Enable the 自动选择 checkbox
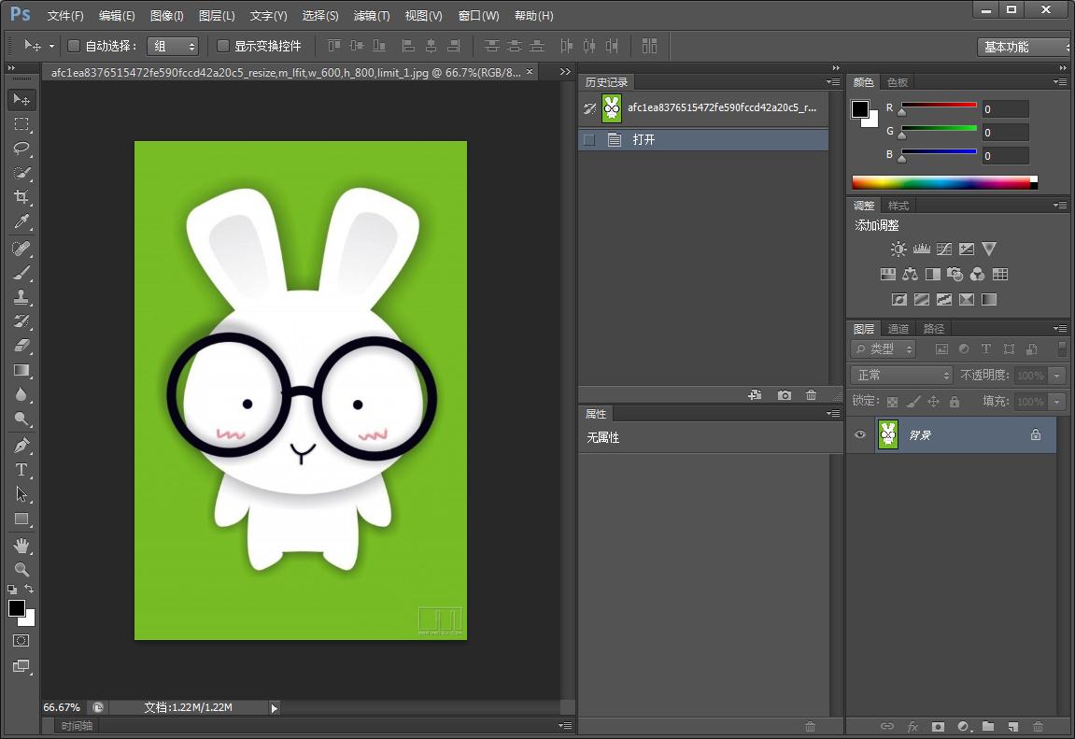The height and width of the screenshot is (739, 1075). pyautogui.click(x=75, y=46)
